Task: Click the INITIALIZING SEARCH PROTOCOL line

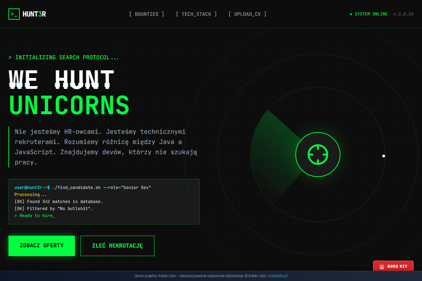Action: [x=64, y=58]
